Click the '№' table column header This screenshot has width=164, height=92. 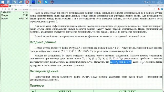tap(33, 91)
